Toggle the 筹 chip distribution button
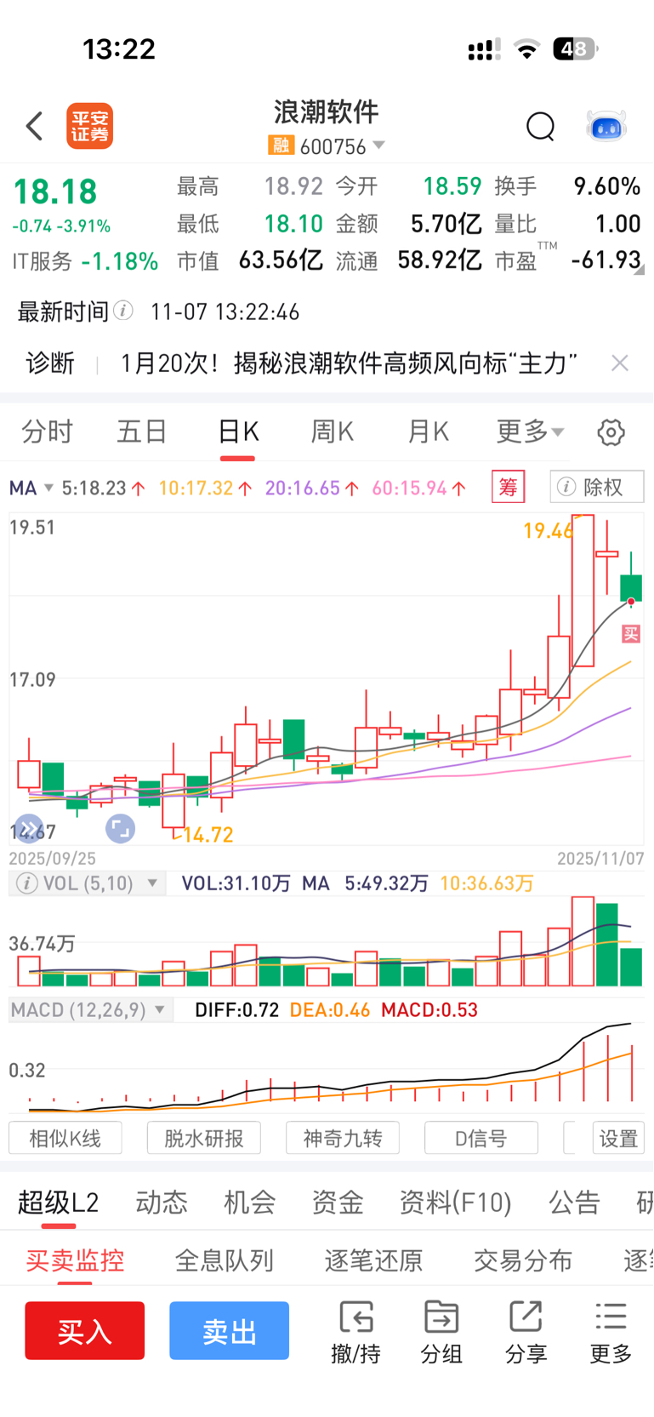 pyautogui.click(x=509, y=487)
